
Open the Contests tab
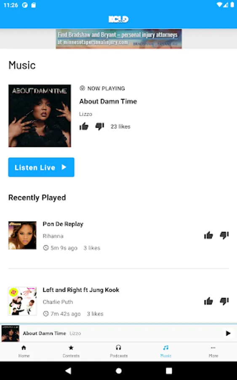71,351
